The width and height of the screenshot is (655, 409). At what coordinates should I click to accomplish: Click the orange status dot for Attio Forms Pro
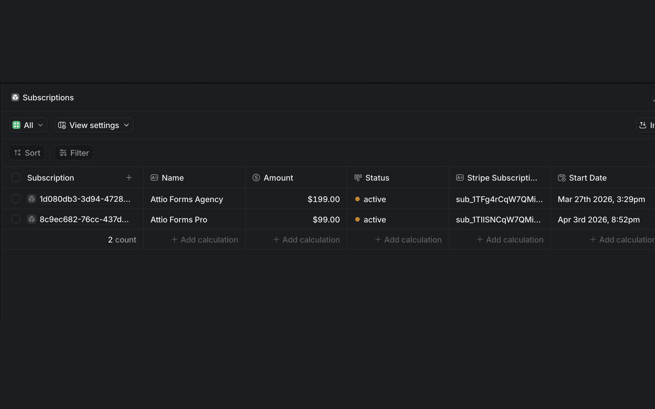click(357, 219)
